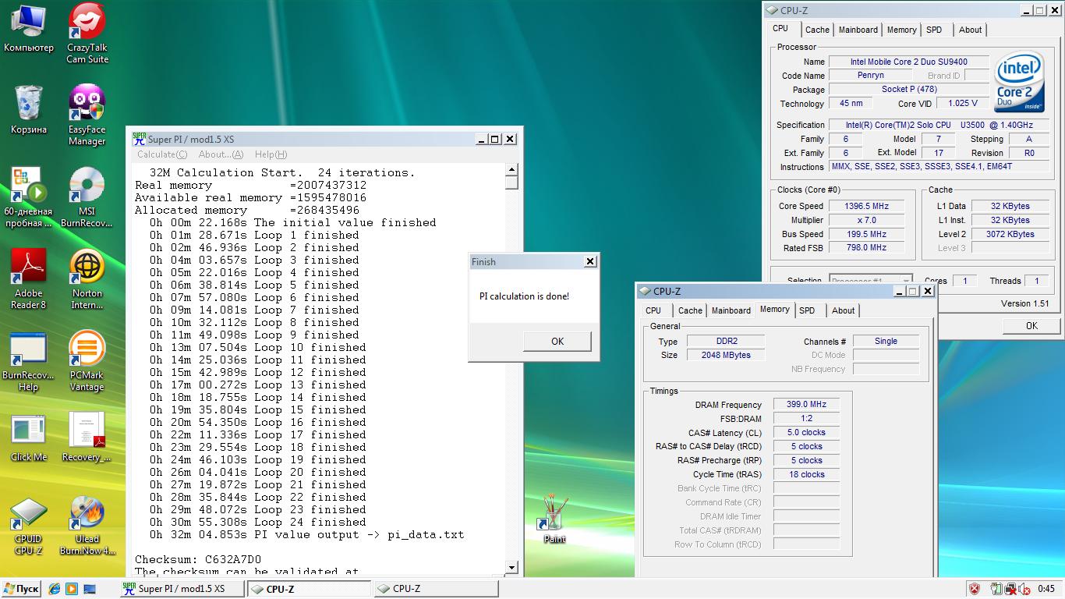Open the Calculate menu in Super PI
The width and height of the screenshot is (1065, 599).
(162, 154)
